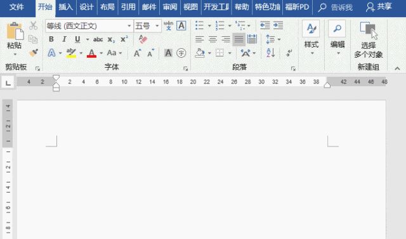Switch to Layout (布局) tab

click(107, 7)
